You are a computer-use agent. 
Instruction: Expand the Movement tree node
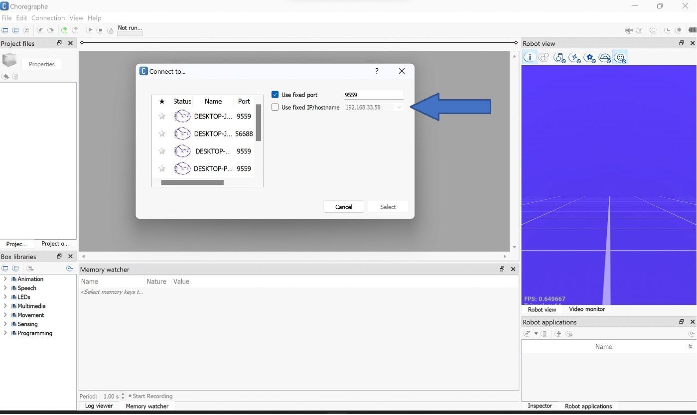pos(5,315)
